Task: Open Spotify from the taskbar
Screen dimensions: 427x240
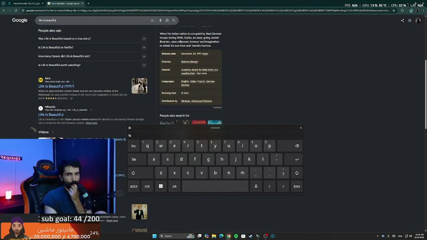Action: (236, 236)
